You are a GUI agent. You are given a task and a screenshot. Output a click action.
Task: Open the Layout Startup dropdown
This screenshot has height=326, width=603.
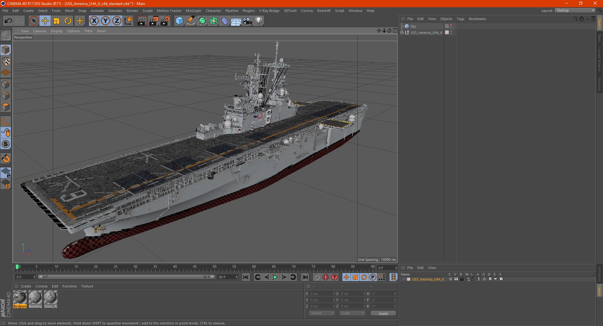[575, 11]
